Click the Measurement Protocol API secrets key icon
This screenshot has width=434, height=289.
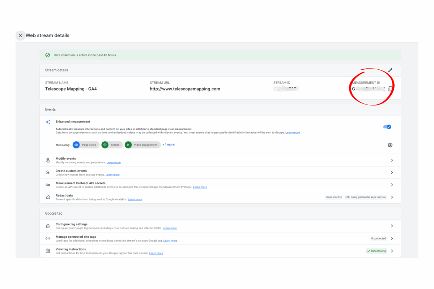(48, 185)
